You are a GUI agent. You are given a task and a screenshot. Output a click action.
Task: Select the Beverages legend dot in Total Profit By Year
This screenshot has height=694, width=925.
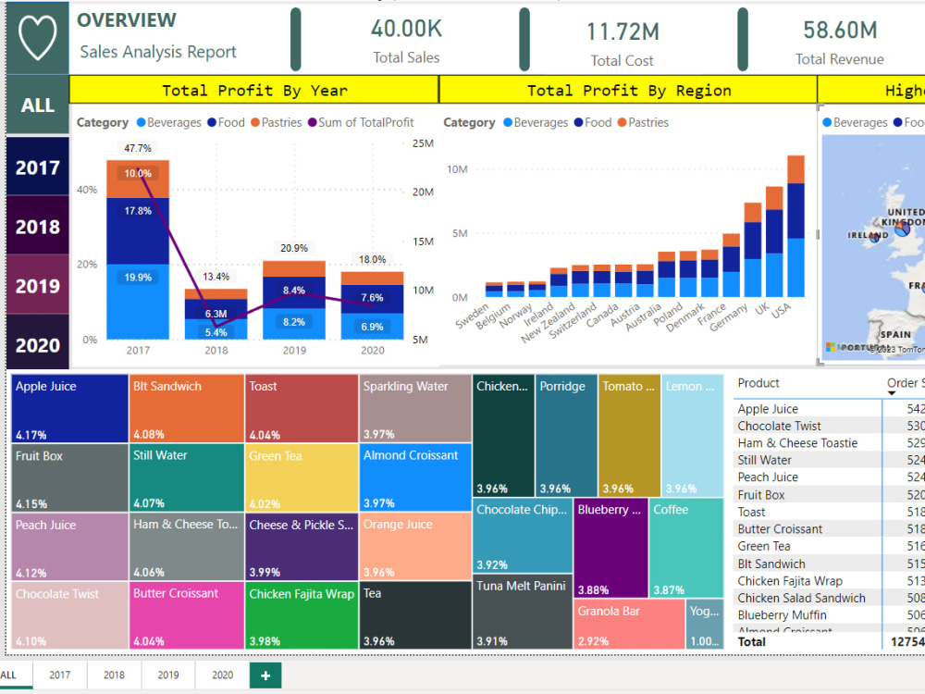[141, 122]
